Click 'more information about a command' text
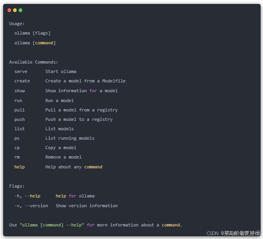263x239 pixels. click(140, 225)
